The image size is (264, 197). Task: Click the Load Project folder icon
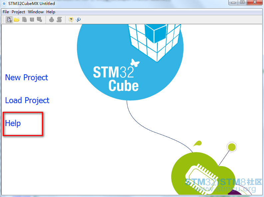[17, 20]
